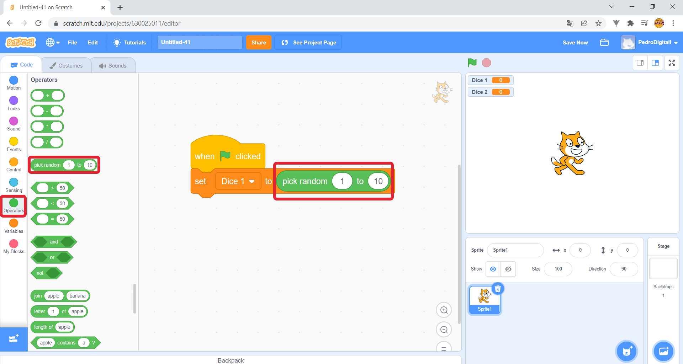Click the sprite y position field
Image resolution: width=683 pixels, height=364 pixels.
pos(627,250)
